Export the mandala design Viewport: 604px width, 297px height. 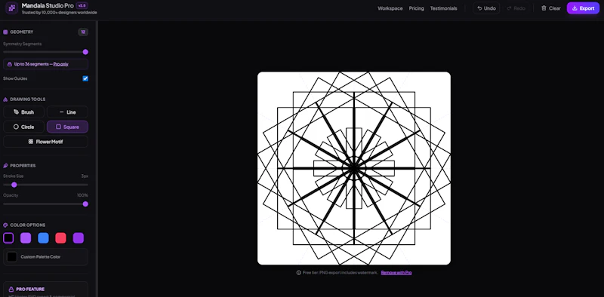583,8
